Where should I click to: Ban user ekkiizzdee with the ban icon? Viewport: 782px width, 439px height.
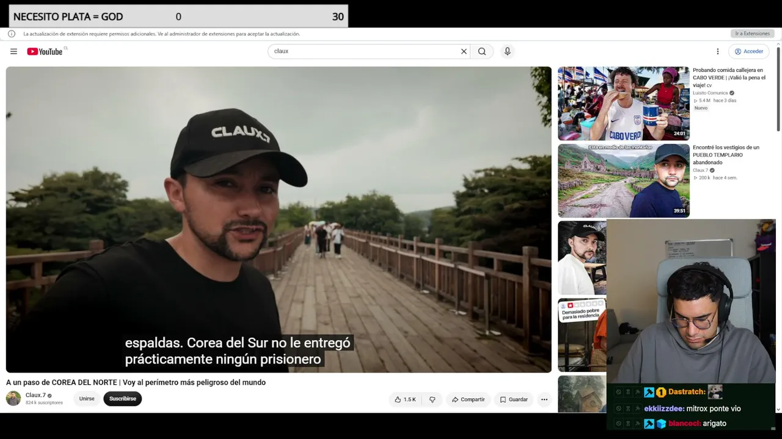tap(618, 409)
